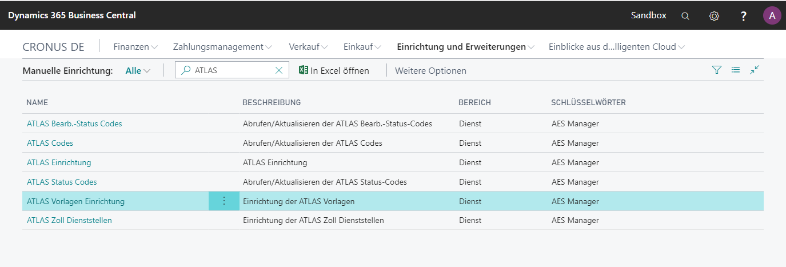Open row options for ATLAS Vorlagen Einrichtung
The image size is (786, 267).
click(224, 201)
